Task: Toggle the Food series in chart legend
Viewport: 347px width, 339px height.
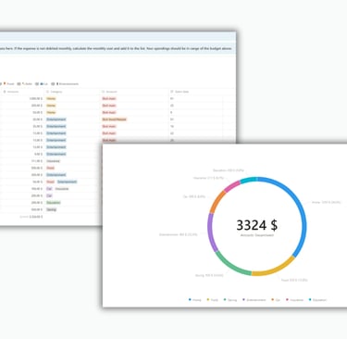Action: (213, 300)
